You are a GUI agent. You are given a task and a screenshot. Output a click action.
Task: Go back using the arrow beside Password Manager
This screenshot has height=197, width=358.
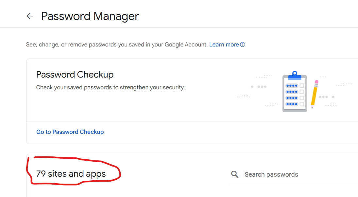[x=30, y=16]
